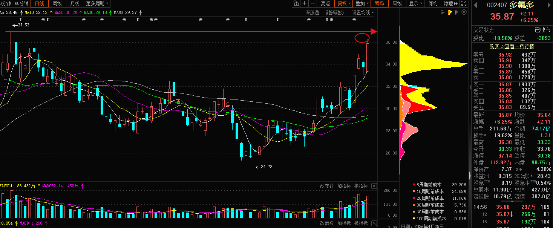The width and height of the screenshot is (553, 228).
Task: Select the gray flame chip-view icon
Action: [x=457, y=12]
